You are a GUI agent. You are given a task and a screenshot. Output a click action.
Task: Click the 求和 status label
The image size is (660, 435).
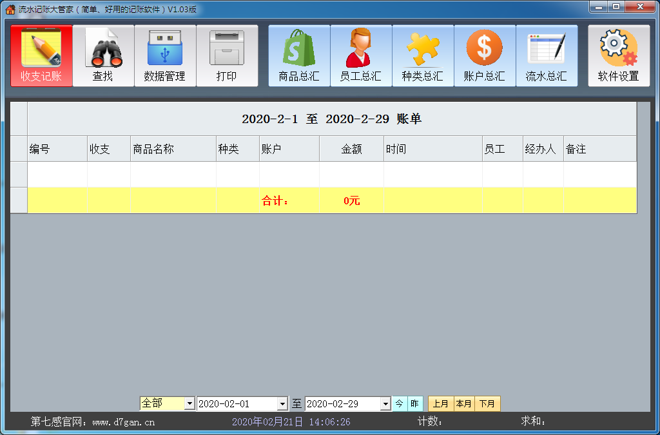pyautogui.click(x=533, y=421)
